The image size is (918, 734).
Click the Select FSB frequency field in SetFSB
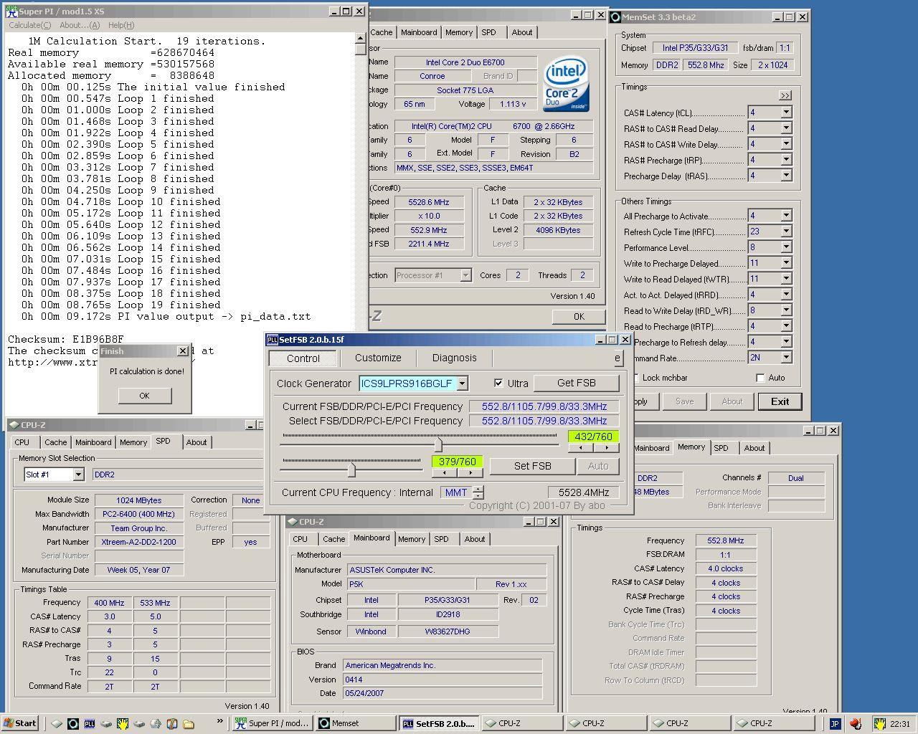[544, 421]
